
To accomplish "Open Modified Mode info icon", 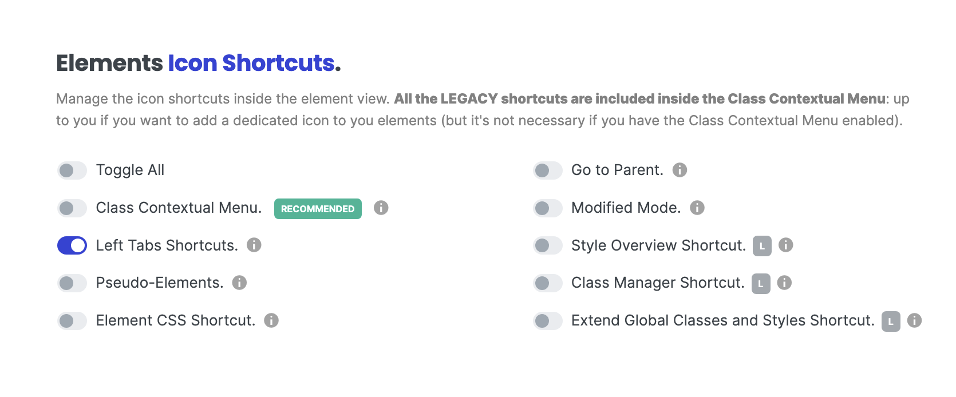I will [697, 208].
